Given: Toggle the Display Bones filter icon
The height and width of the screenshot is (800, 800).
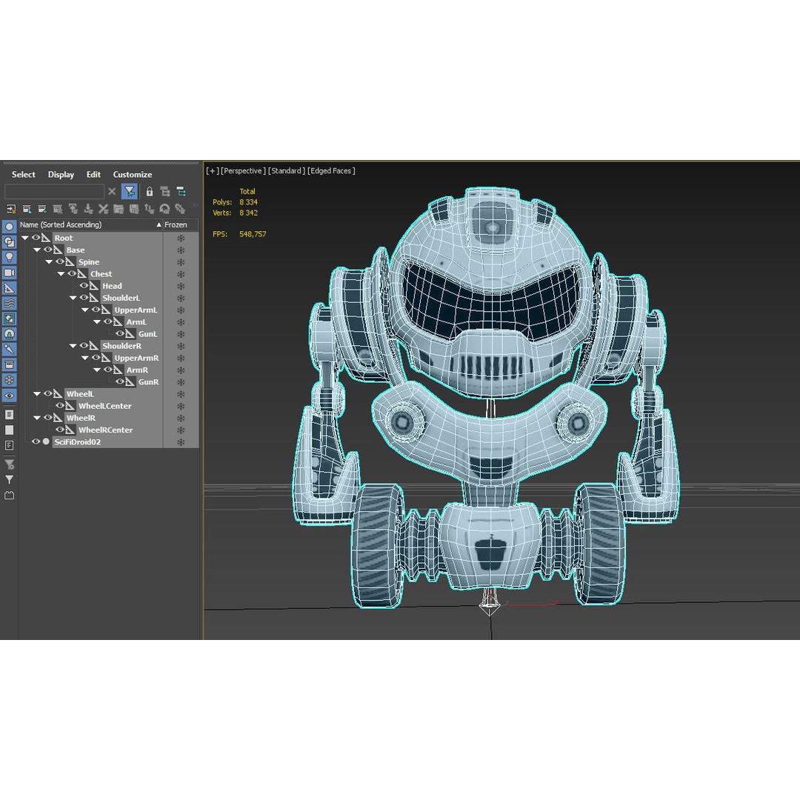Looking at the screenshot, I should coord(9,349).
